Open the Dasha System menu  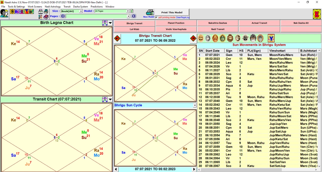coord(80,7)
